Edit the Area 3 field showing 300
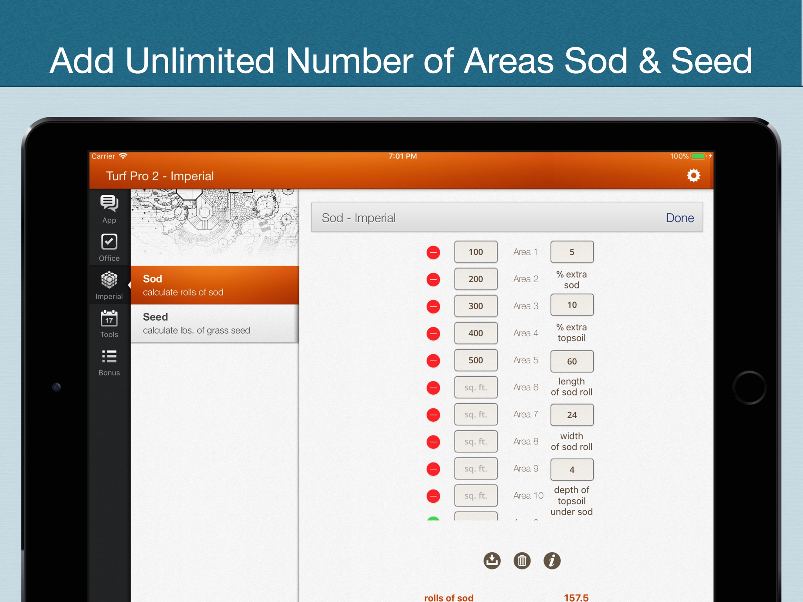Viewport: 803px width, 602px height. [x=476, y=306]
